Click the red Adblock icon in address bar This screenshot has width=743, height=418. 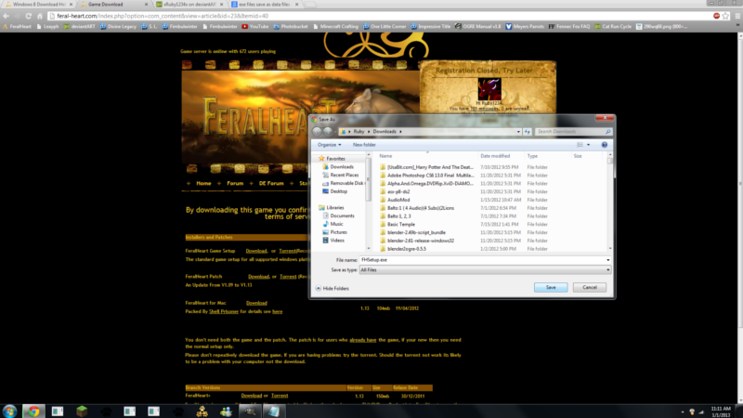coord(716,16)
